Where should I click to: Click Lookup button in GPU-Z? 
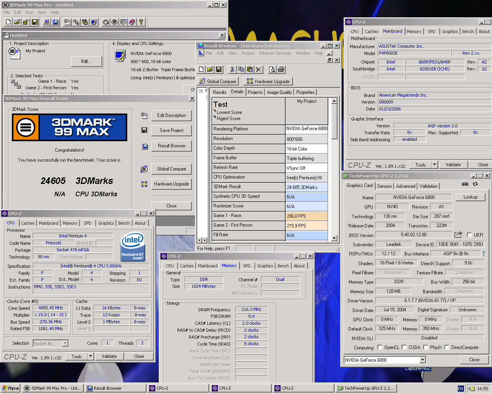pyautogui.click(x=470, y=197)
